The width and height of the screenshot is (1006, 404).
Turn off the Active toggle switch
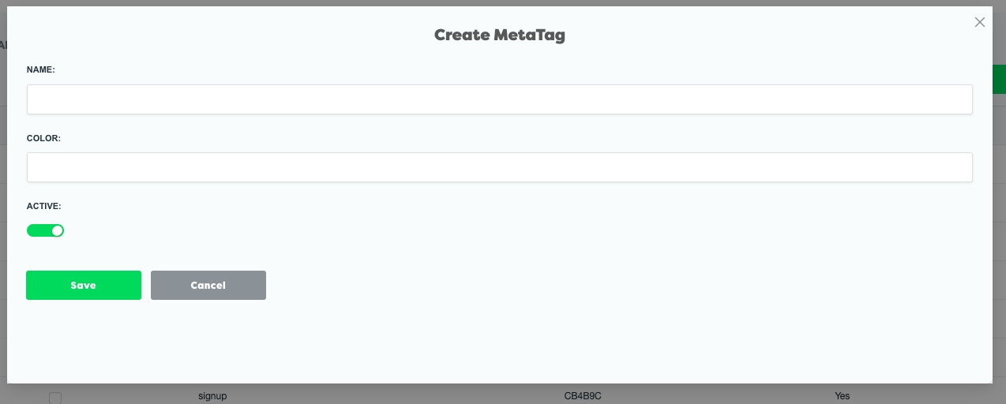pyautogui.click(x=45, y=230)
